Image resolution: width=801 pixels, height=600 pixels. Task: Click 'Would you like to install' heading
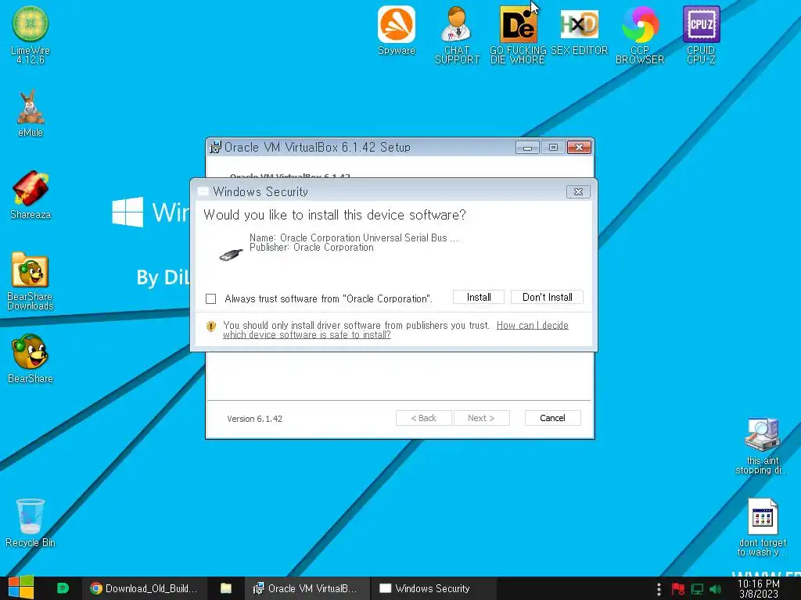tap(335, 215)
